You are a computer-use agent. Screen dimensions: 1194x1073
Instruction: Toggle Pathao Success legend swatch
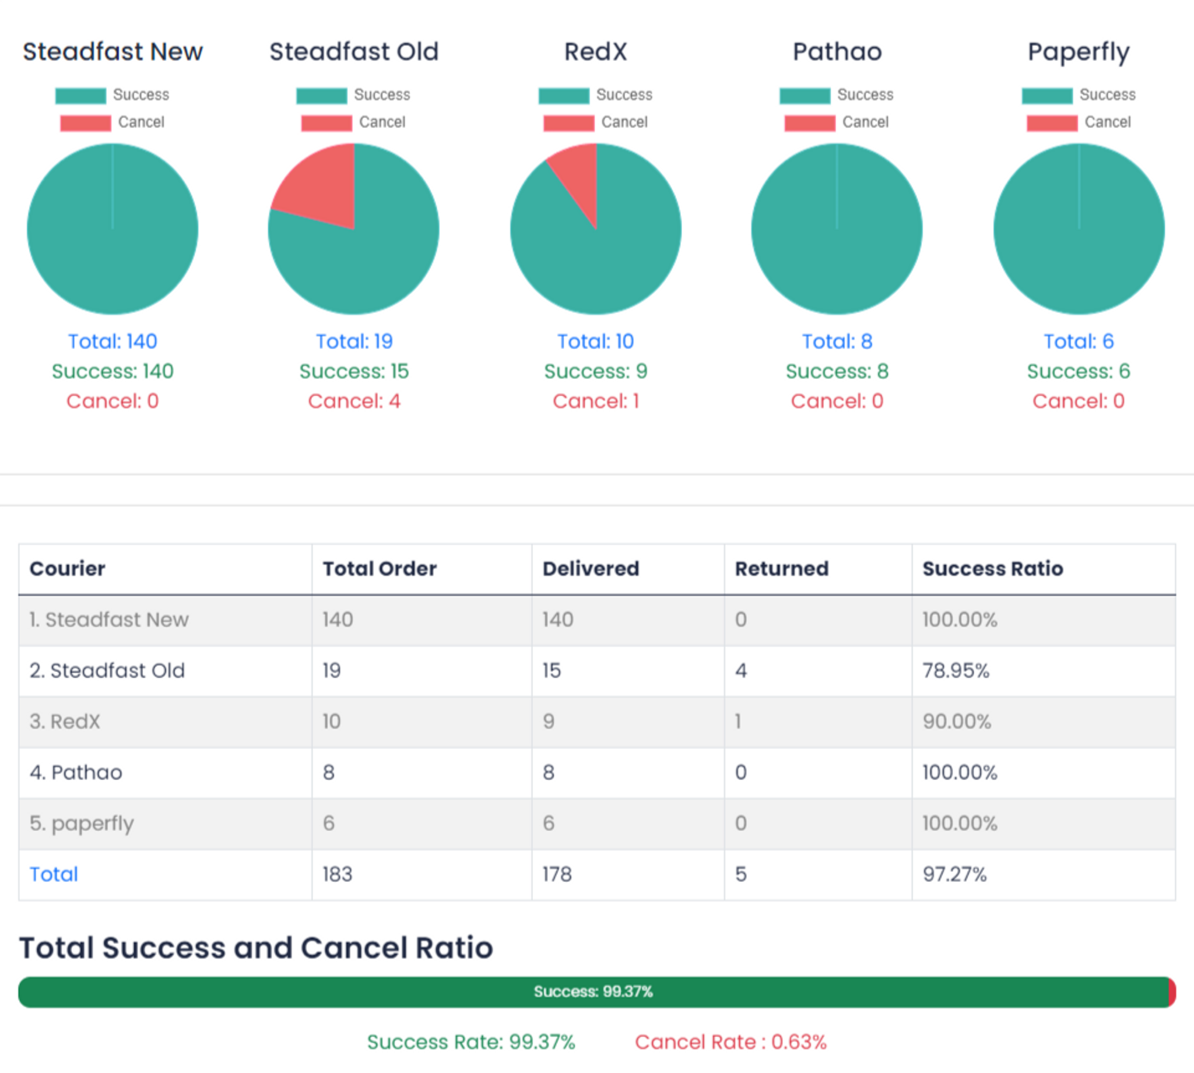pos(805,96)
